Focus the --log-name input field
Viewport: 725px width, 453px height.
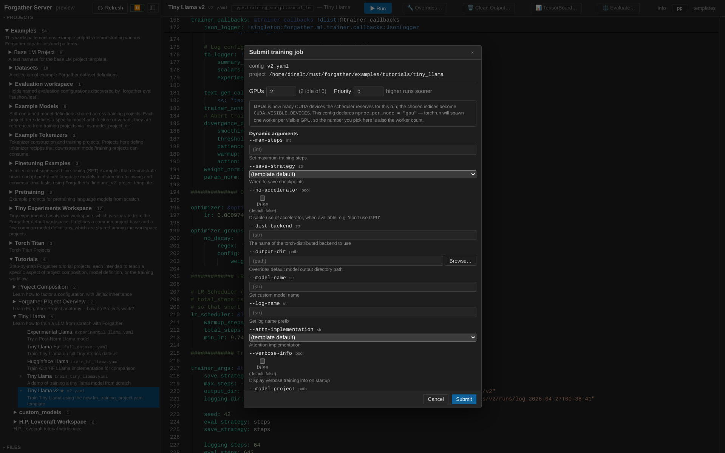(363, 312)
